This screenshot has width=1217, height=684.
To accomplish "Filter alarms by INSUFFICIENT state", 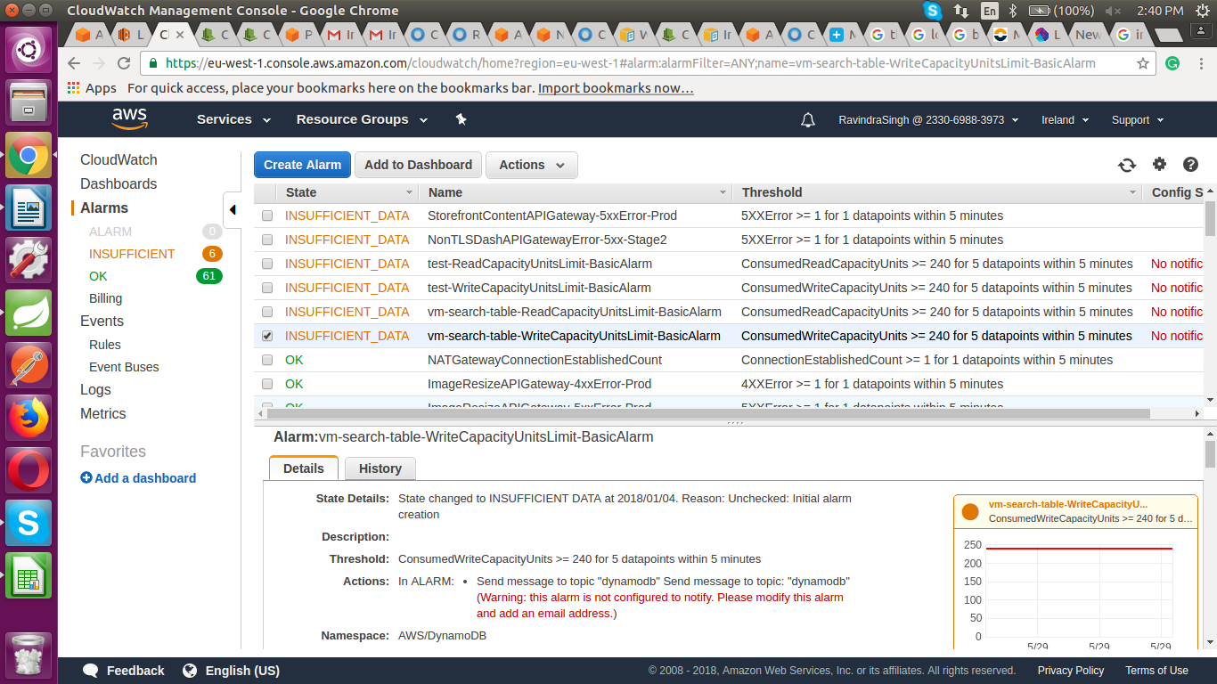I will 132,254.
